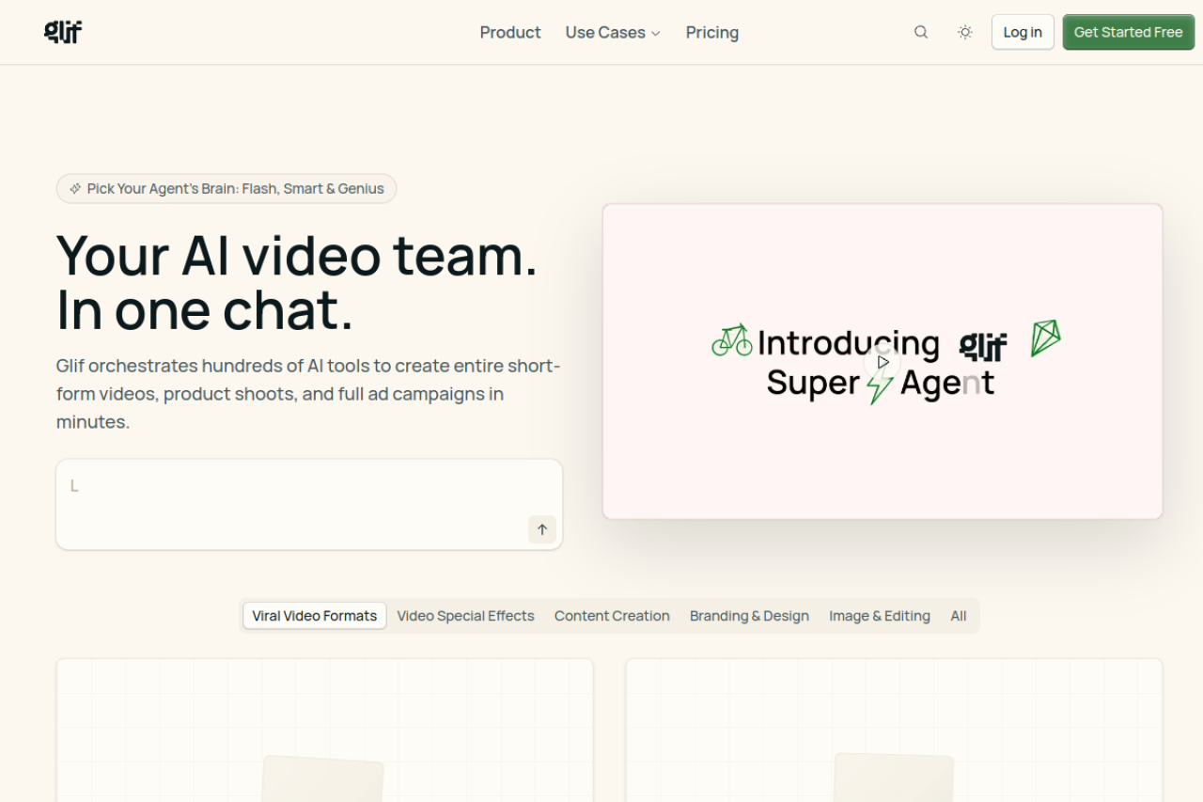Expand the Use Cases dropdown

click(x=613, y=32)
